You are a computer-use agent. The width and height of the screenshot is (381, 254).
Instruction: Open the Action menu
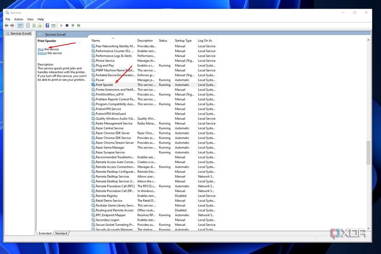pos(18,19)
